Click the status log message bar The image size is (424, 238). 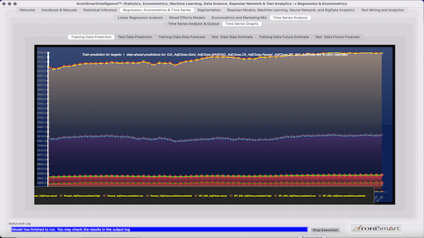tap(159, 229)
